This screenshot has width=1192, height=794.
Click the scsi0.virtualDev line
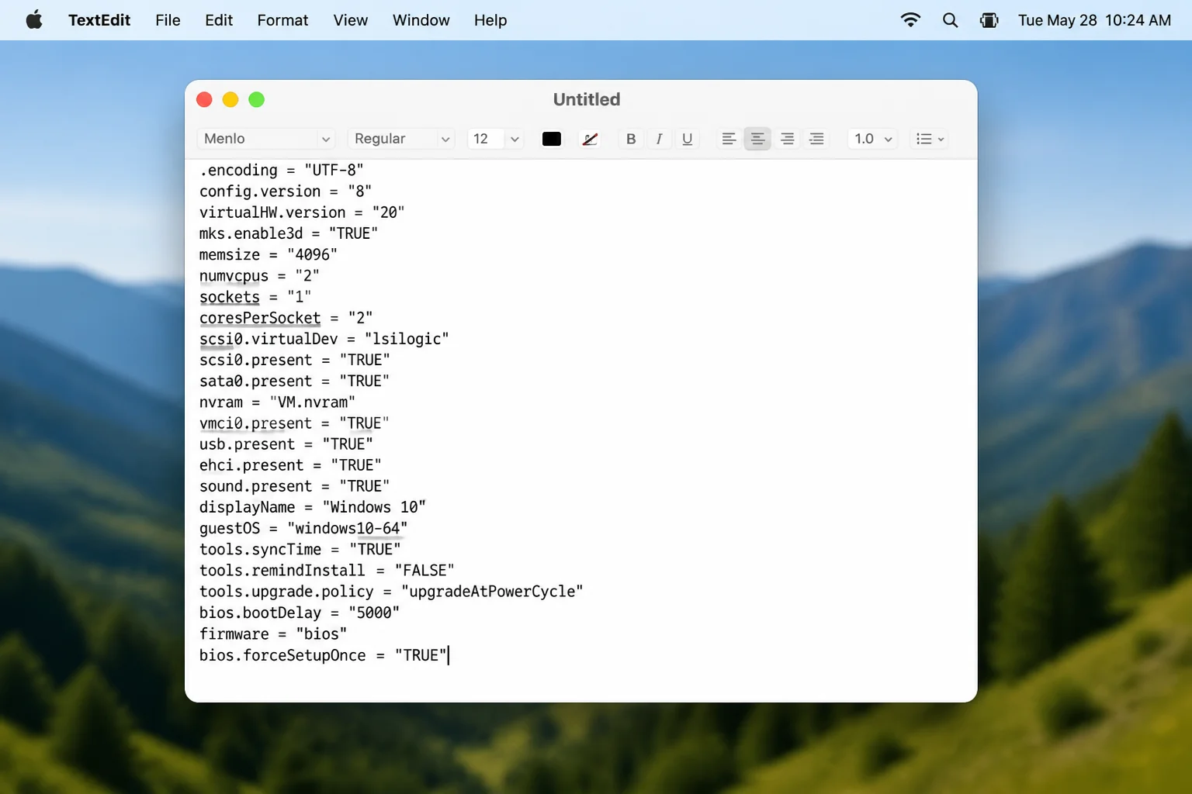[324, 339]
